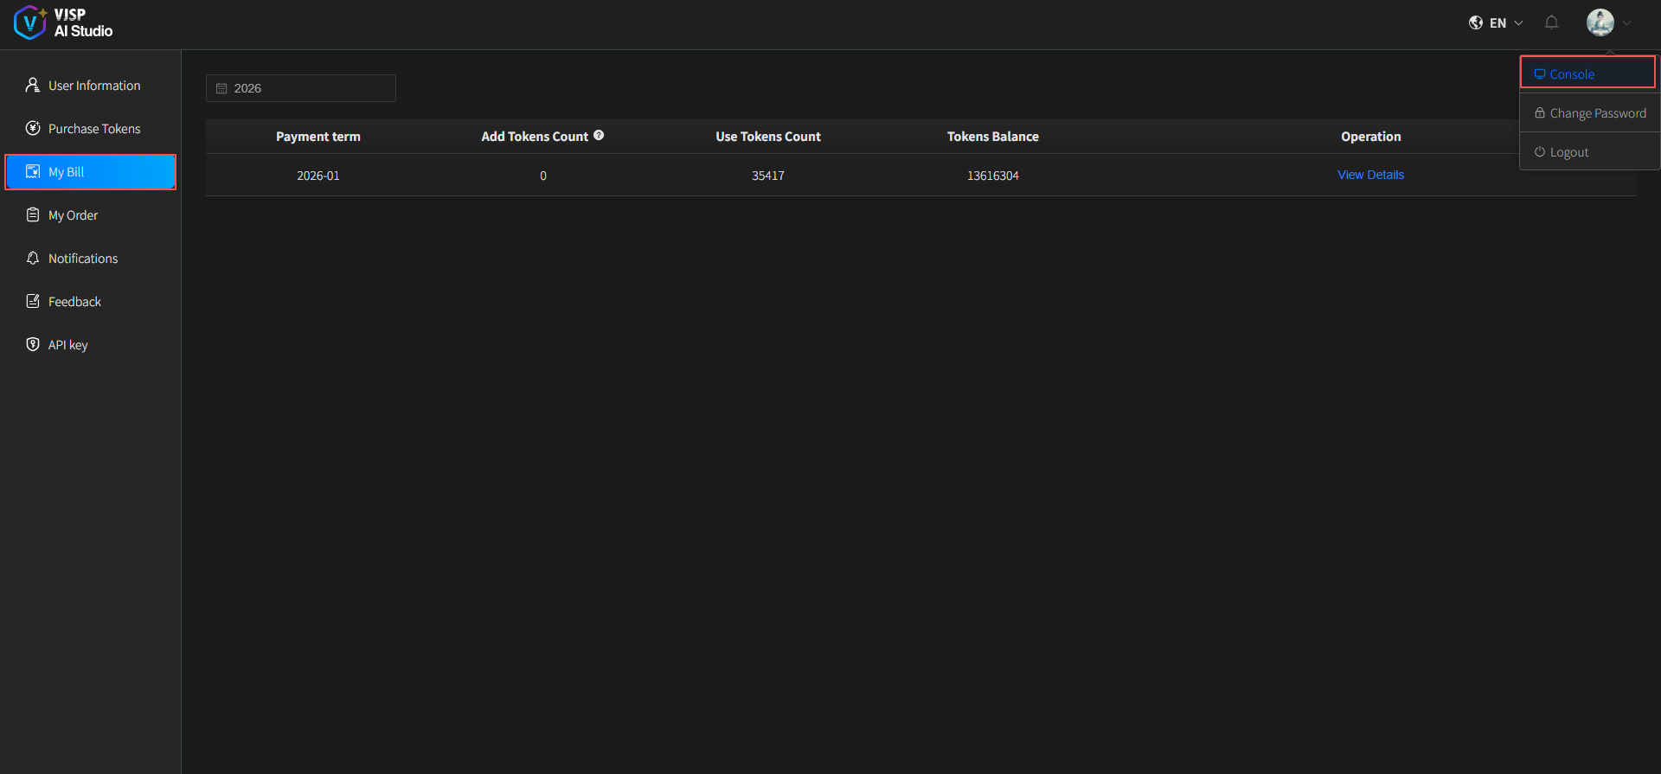
Task: Click the user avatar picture
Action: click(1600, 22)
